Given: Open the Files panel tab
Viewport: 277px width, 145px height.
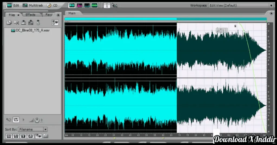Looking at the screenshot, I should pos(12,15).
